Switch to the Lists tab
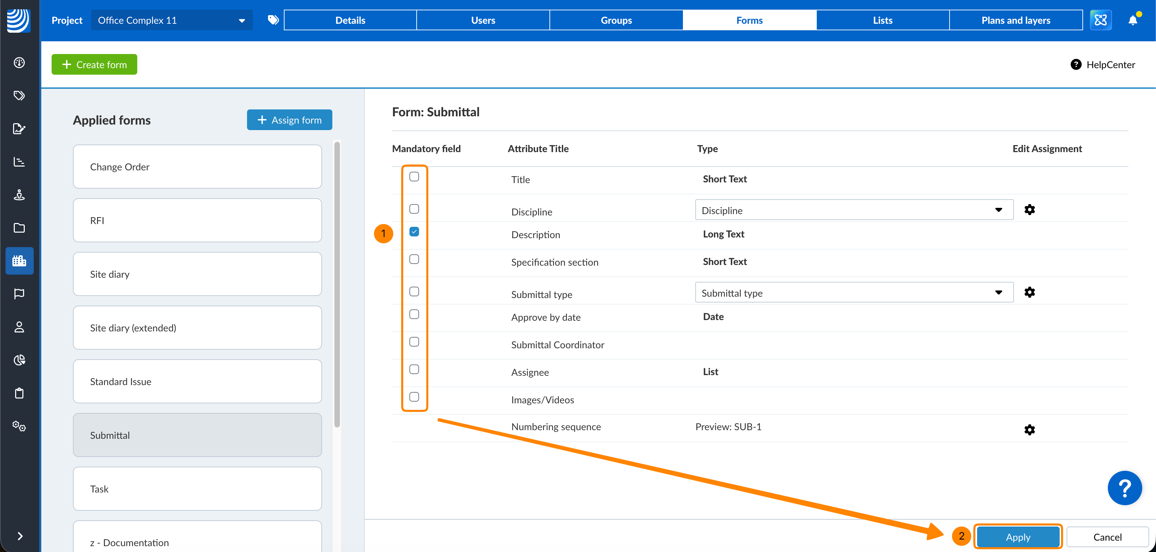Image resolution: width=1156 pixels, height=552 pixels. 882,20
